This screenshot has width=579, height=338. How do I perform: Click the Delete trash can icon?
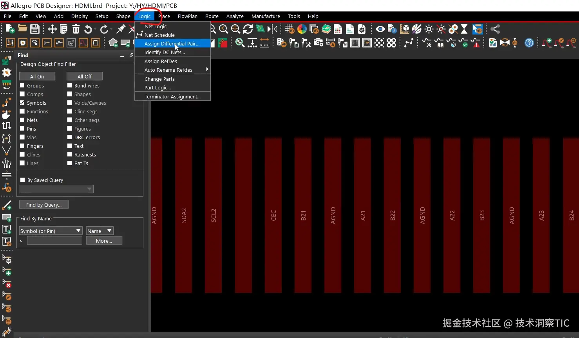(x=76, y=29)
